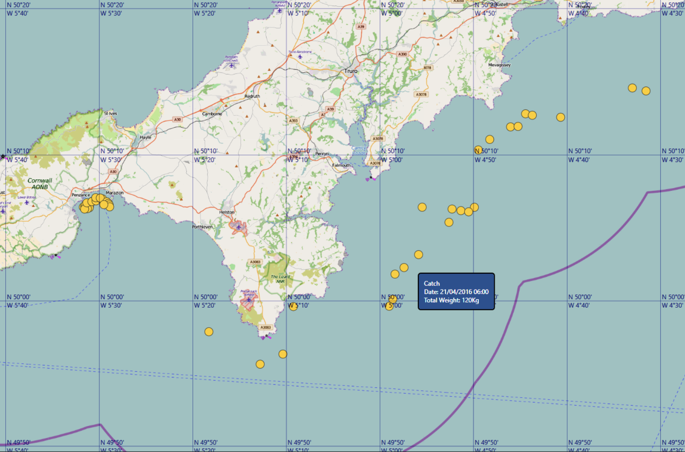Select the Mevagissey town label
This screenshot has width=685, height=452.
[499, 65]
